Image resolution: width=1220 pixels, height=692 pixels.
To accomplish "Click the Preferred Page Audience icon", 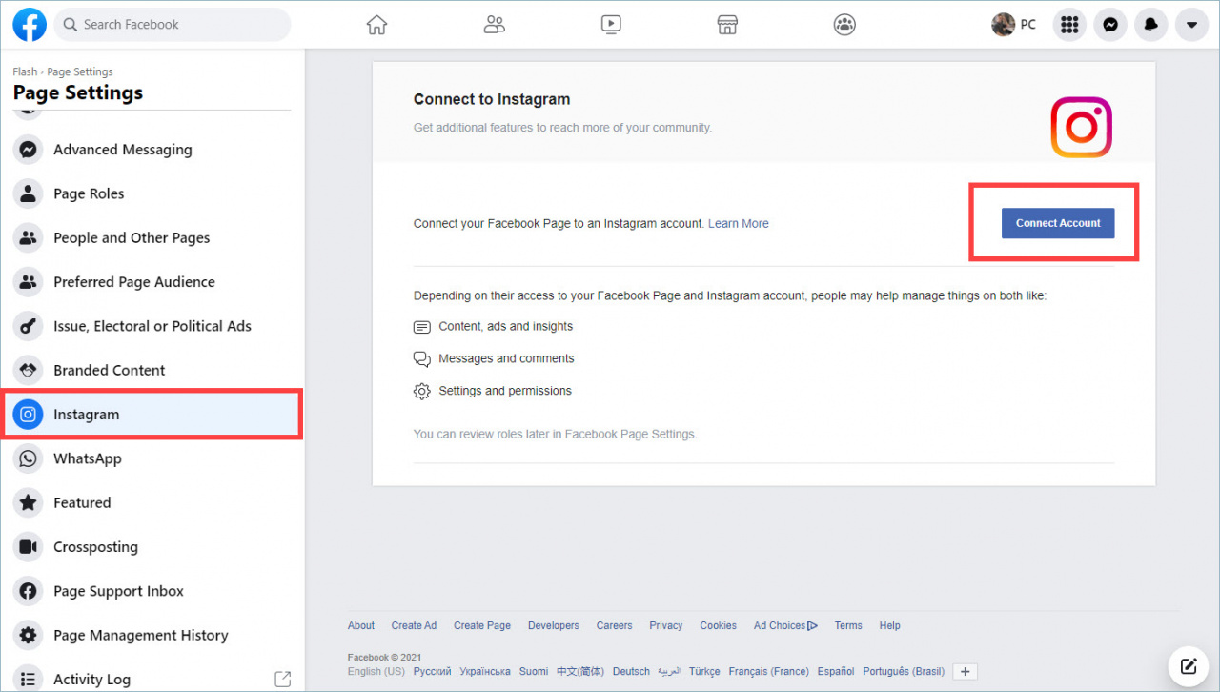I will 29,282.
